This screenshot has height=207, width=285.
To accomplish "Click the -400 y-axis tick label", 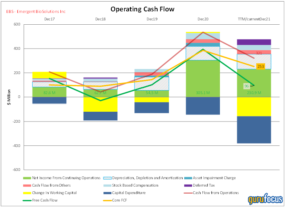I will (x=16, y=145).
